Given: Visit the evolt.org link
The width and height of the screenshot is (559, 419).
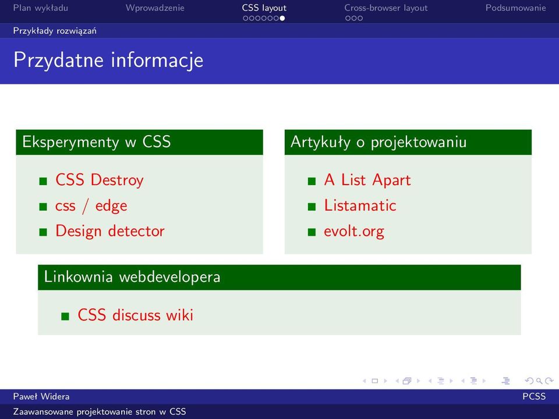Looking at the screenshot, I should tap(354, 231).
